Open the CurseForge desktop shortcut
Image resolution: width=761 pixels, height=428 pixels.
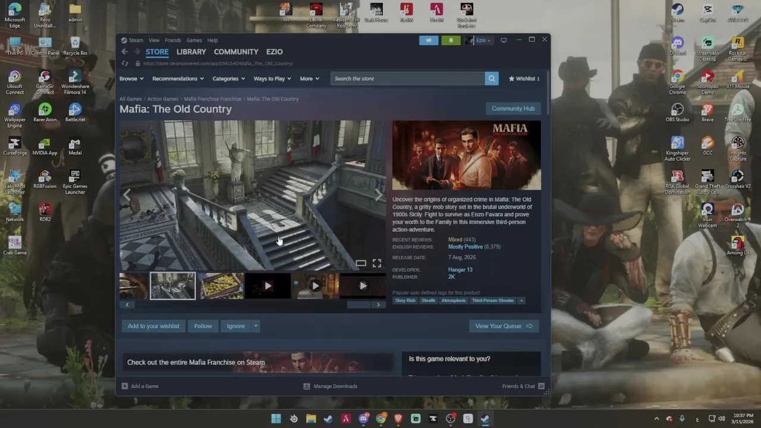point(15,146)
